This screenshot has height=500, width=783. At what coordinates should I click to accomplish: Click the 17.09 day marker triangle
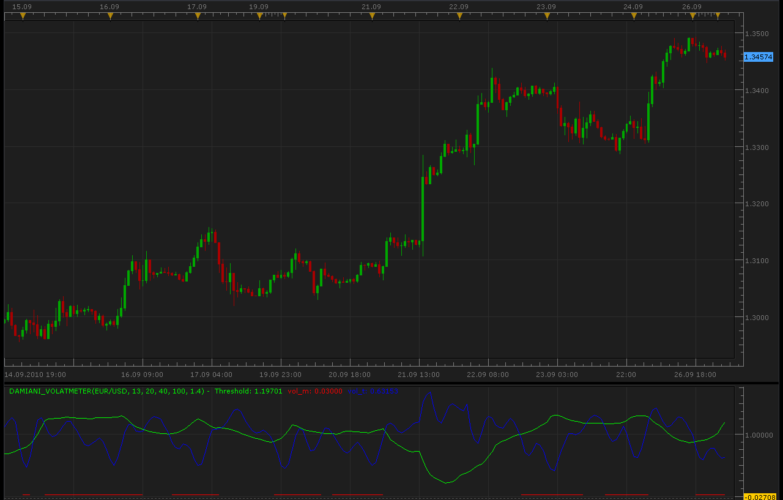(198, 17)
